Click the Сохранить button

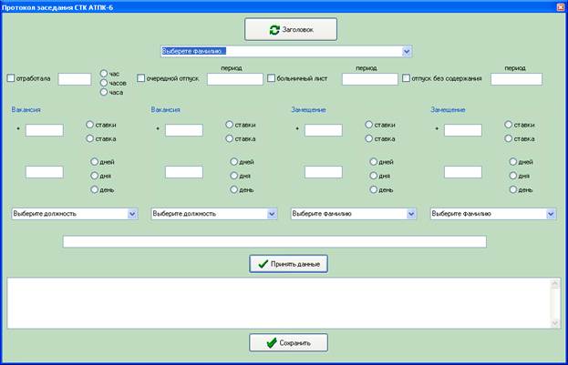click(288, 343)
